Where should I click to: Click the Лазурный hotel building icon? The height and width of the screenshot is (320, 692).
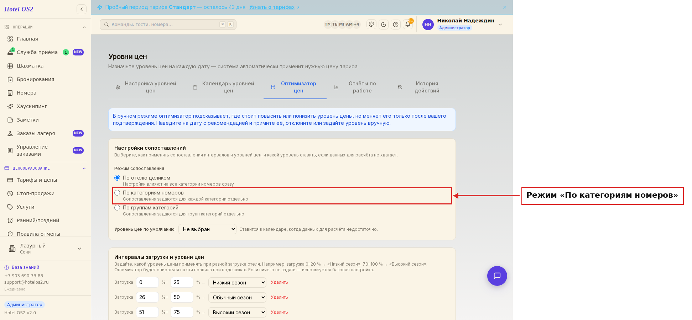pos(12,249)
